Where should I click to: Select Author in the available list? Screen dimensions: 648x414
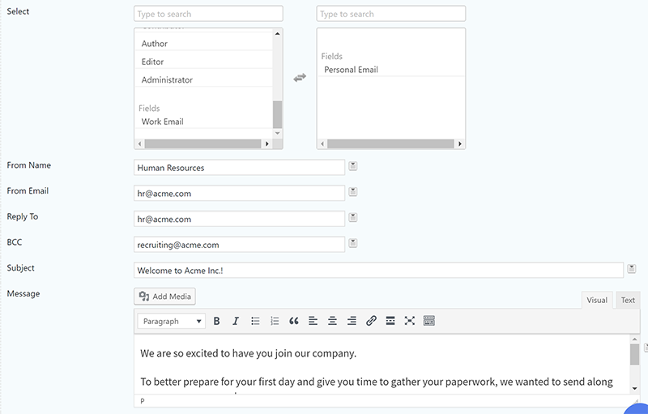[x=204, y=44]
